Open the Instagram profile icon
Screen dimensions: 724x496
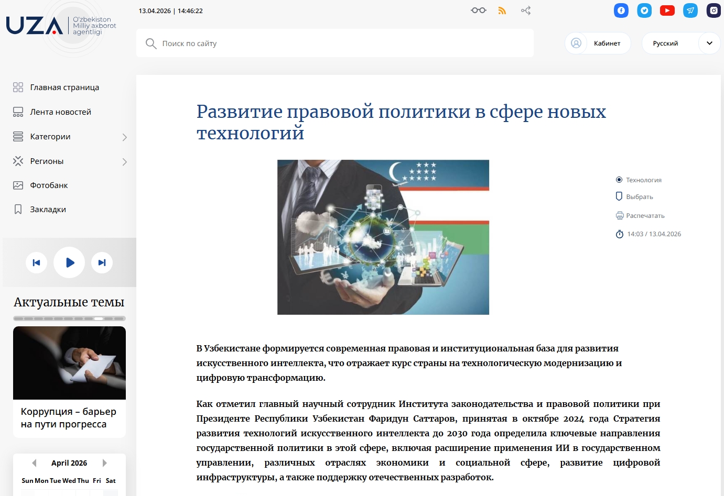(x=714, y=10)
